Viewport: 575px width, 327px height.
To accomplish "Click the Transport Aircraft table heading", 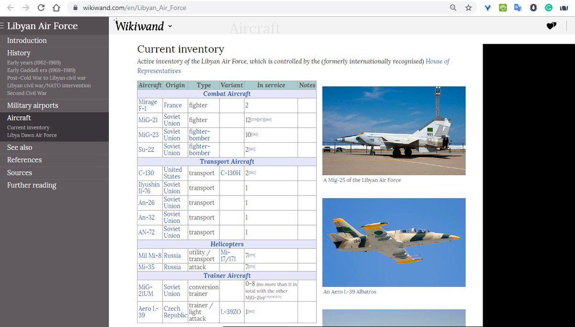I will coord(227,162).
